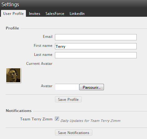
Task: Click the Settings page heading
Action: click(10, 5)
